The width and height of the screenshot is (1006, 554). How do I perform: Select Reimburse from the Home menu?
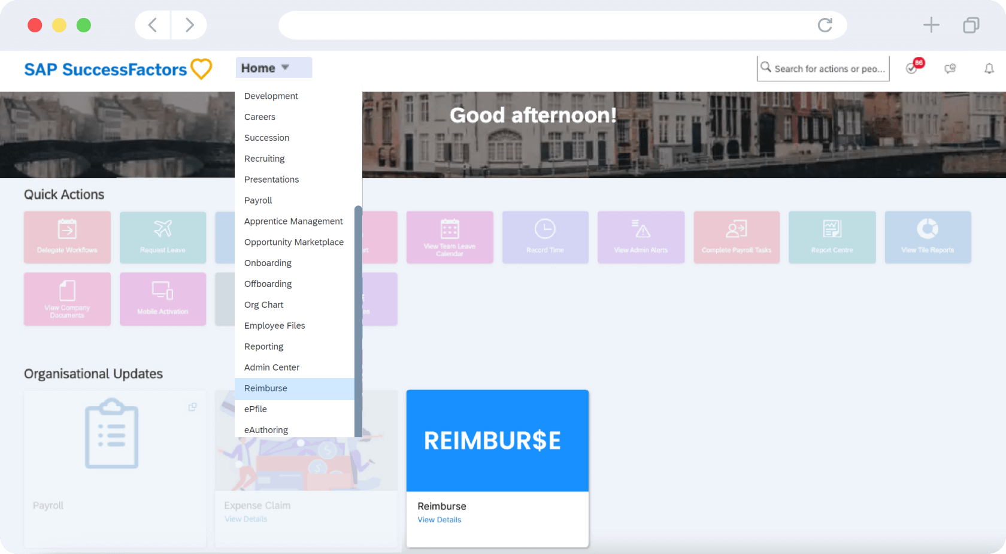click(266, 388)
